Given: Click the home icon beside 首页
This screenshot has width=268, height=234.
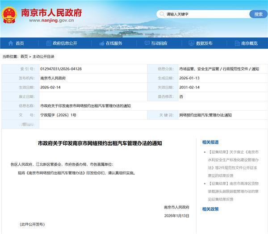Looking at the screenshot, I should (x=11, y=43).
